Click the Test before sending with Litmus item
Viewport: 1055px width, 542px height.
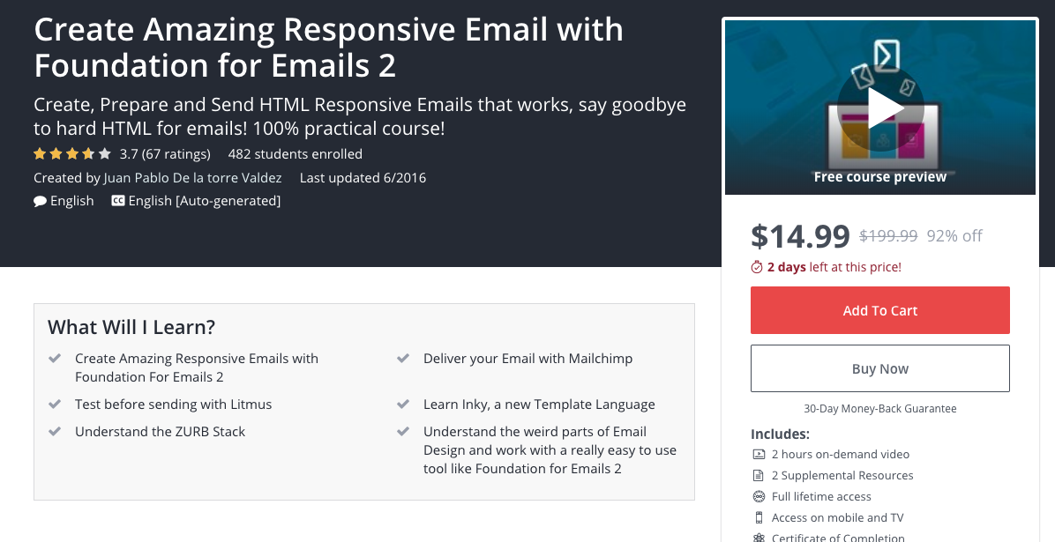(x=174, y=405)
